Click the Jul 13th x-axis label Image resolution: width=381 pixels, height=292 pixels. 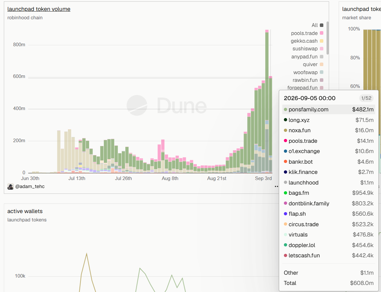(x=77, y=178)
